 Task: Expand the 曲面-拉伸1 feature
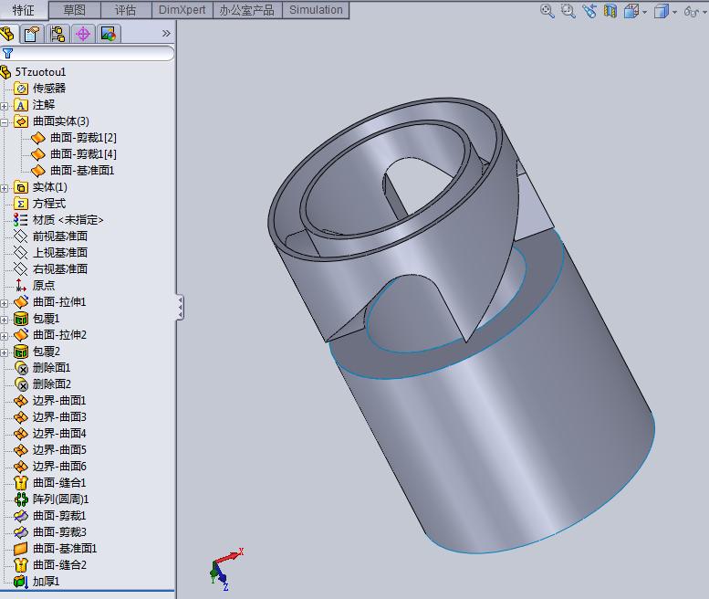[5, 303]
